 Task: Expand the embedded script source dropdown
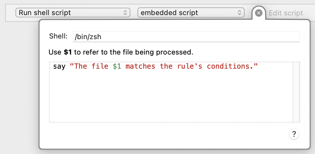coord(191,13)
